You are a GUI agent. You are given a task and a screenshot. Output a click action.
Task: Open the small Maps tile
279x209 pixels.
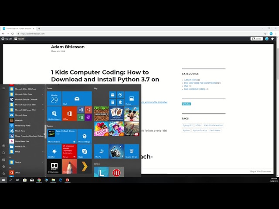tap(120, 102)
